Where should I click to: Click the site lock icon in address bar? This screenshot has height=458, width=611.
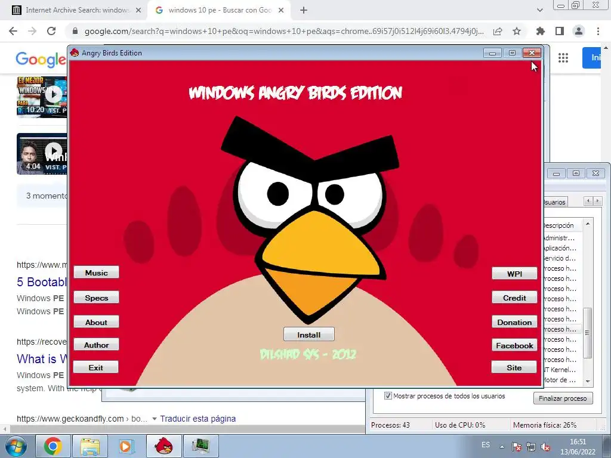(x=76, y=31)
